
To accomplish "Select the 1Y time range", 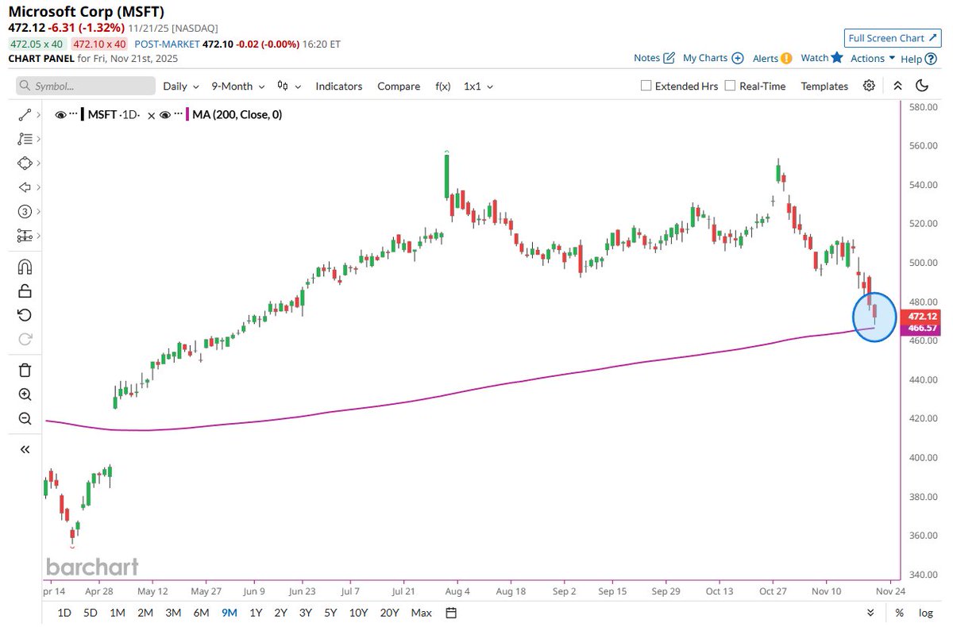I will [x=256, y=613].
